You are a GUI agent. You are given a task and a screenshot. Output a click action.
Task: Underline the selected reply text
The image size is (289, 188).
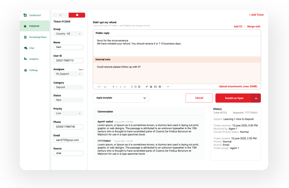(x=120, y=87)
